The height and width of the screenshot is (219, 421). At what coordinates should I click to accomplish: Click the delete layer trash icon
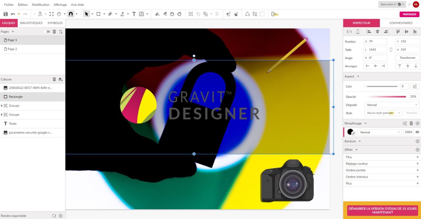coord(54,79)
